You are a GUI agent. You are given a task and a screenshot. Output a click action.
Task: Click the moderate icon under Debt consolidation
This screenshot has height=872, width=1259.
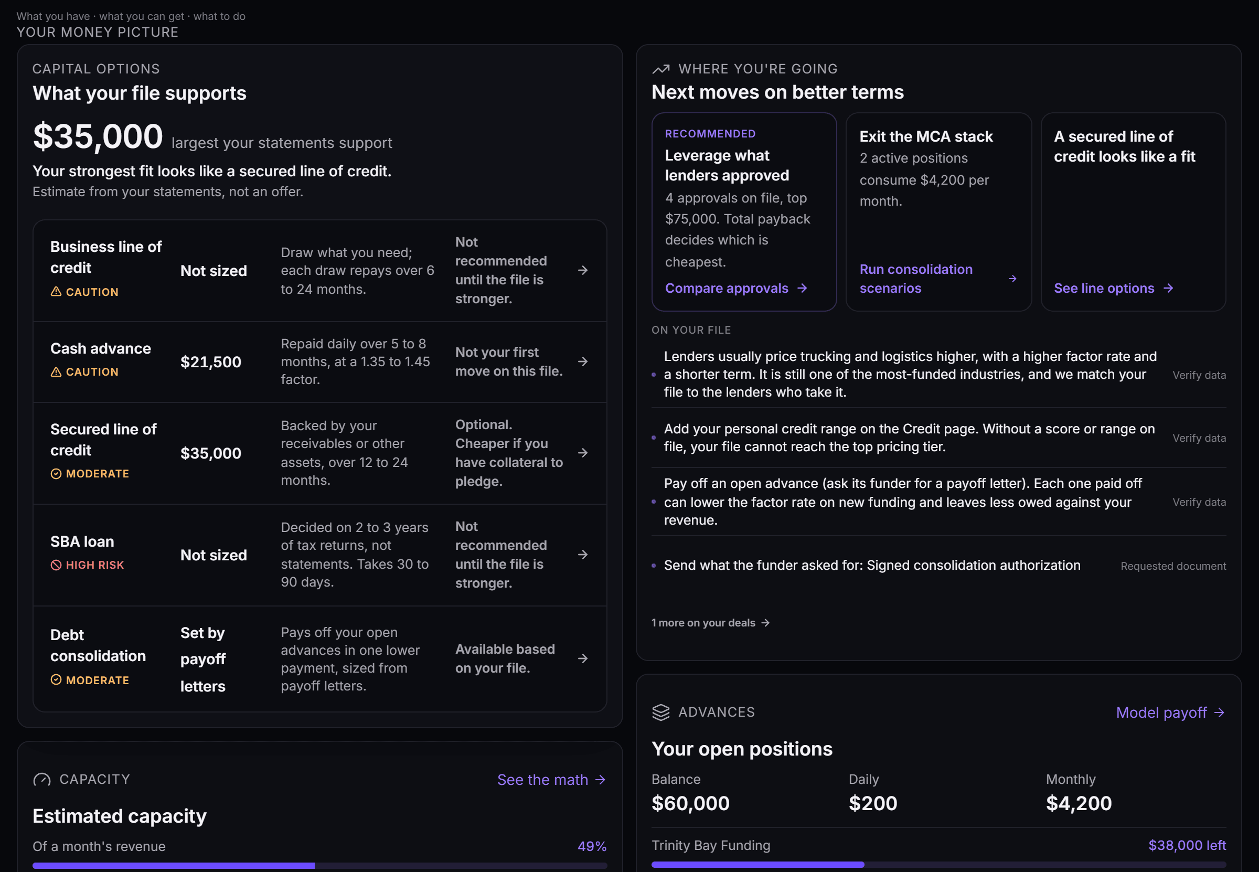coord(56,679)
